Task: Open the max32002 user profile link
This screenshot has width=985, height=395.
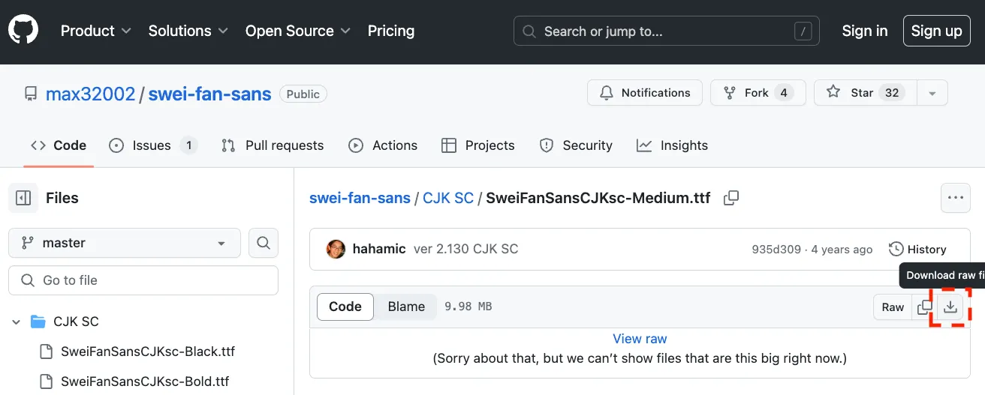Action: [x=90, y=94]
